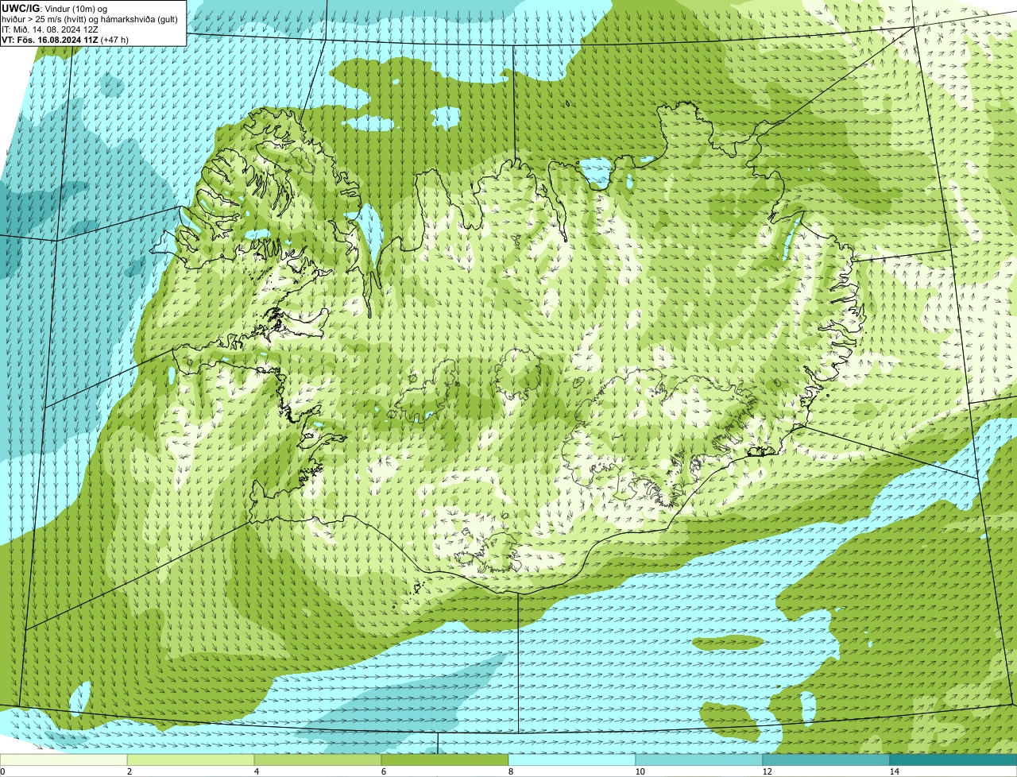Click the darkest teal legend segment above 14
1017x777 pixels.
[x=953, y=760]
